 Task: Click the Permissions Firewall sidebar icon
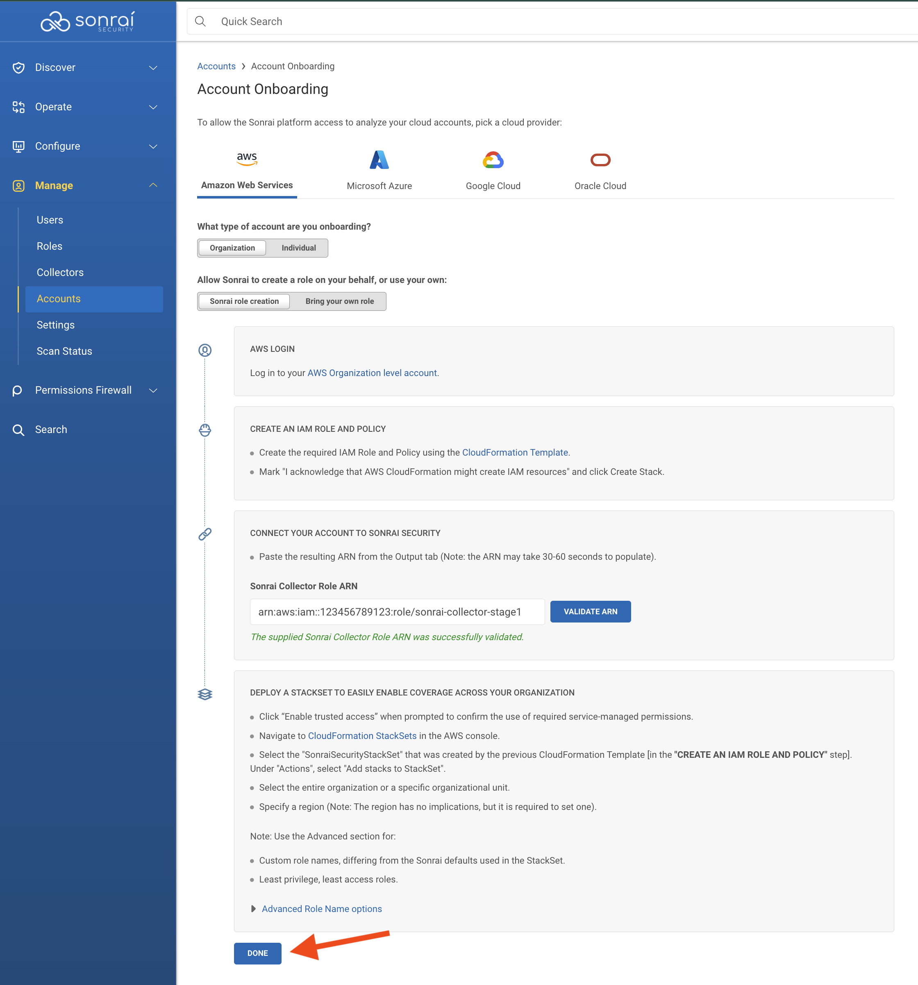click(x=17, y=390)
